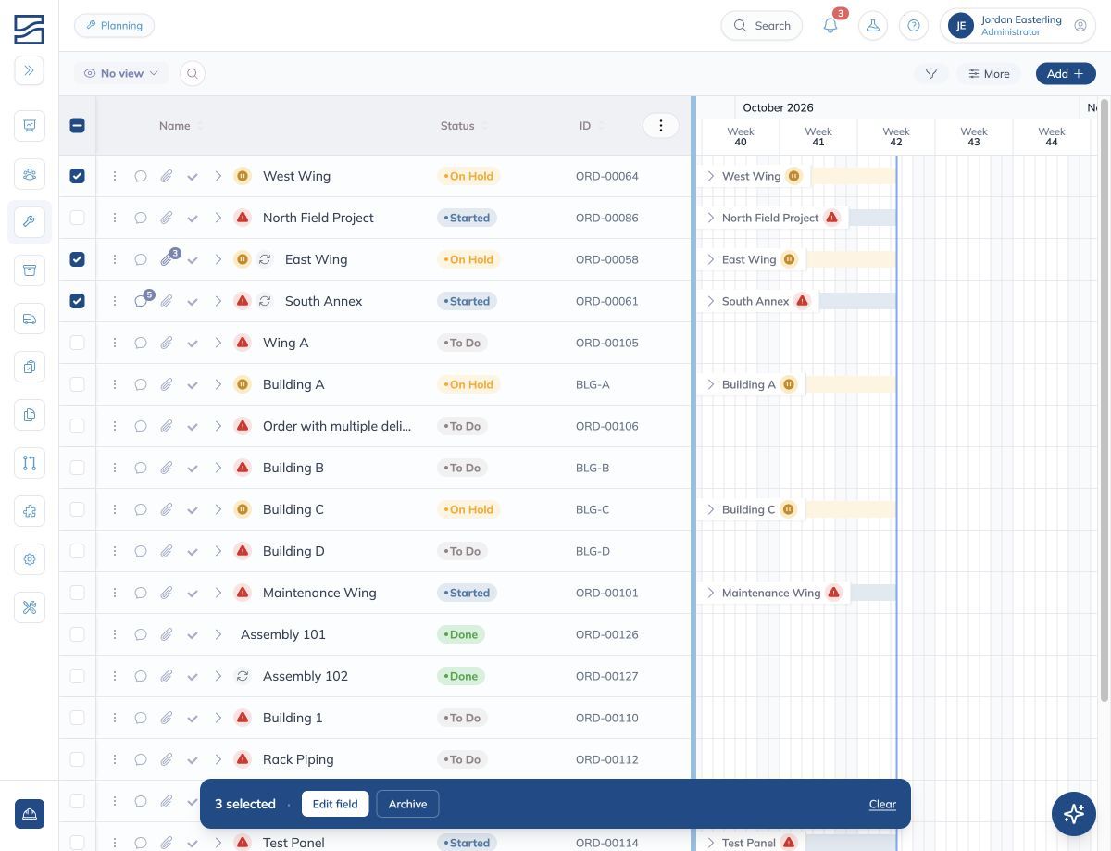Screen dimensions: 1111x851
Task: Open notifications bell with 3 badge
Action: coord(830,26)
